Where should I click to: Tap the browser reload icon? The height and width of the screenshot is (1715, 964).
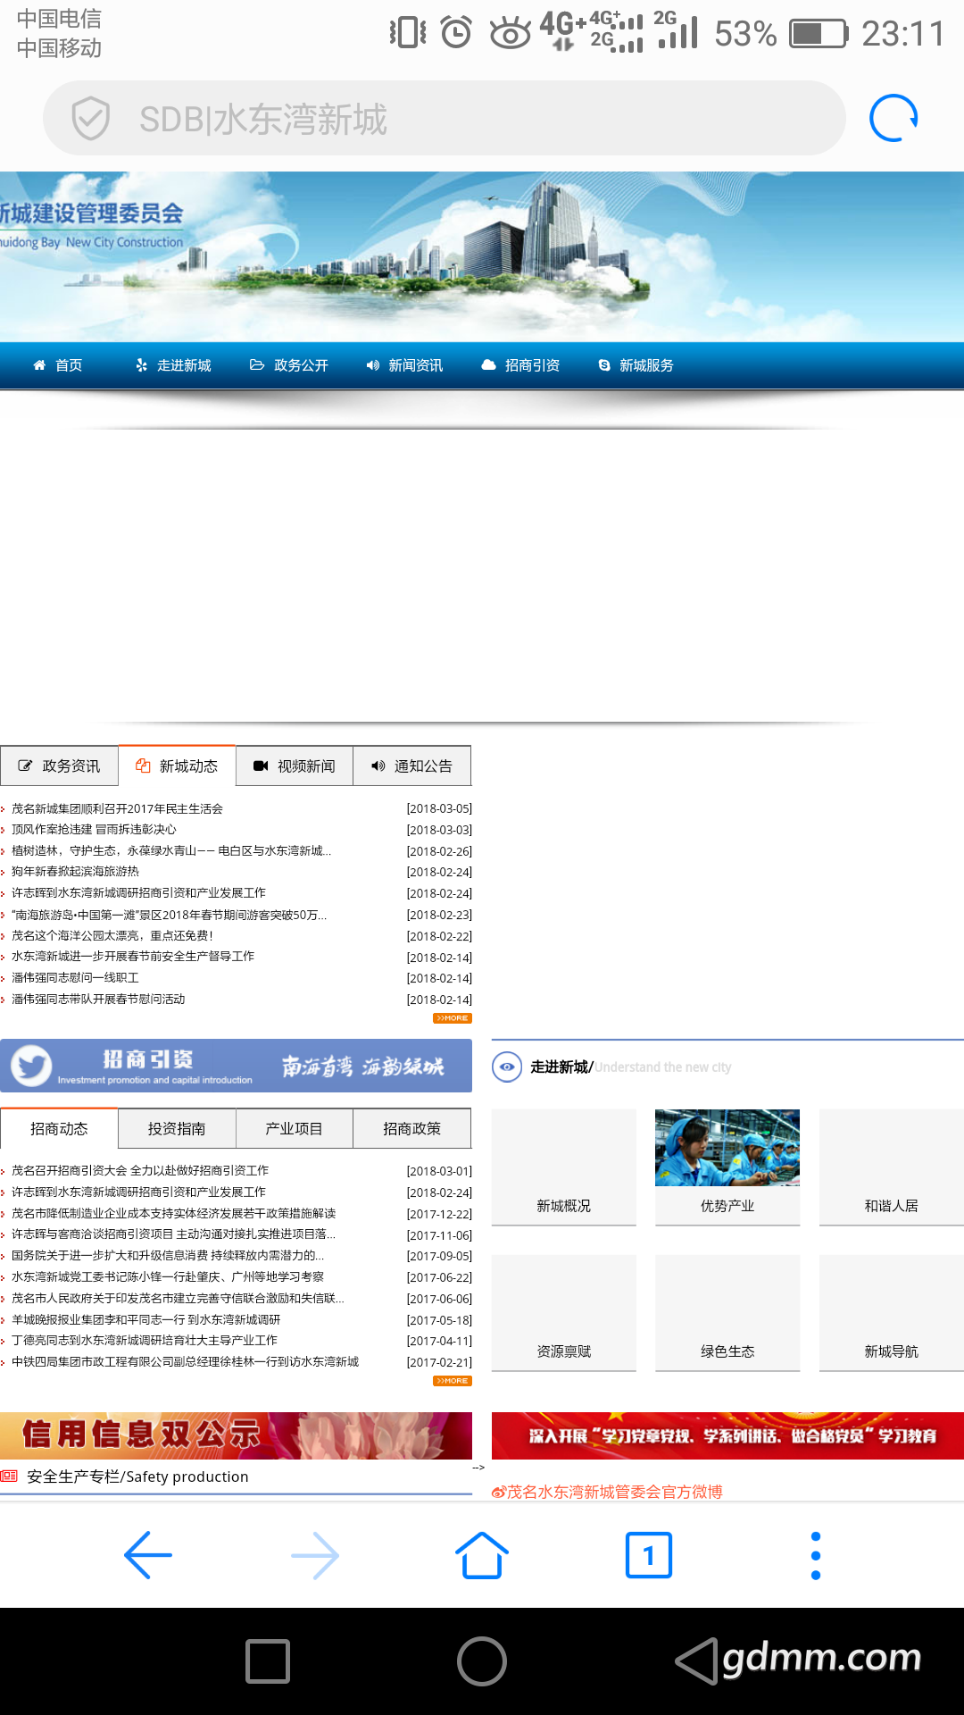(x=893, y=118)
